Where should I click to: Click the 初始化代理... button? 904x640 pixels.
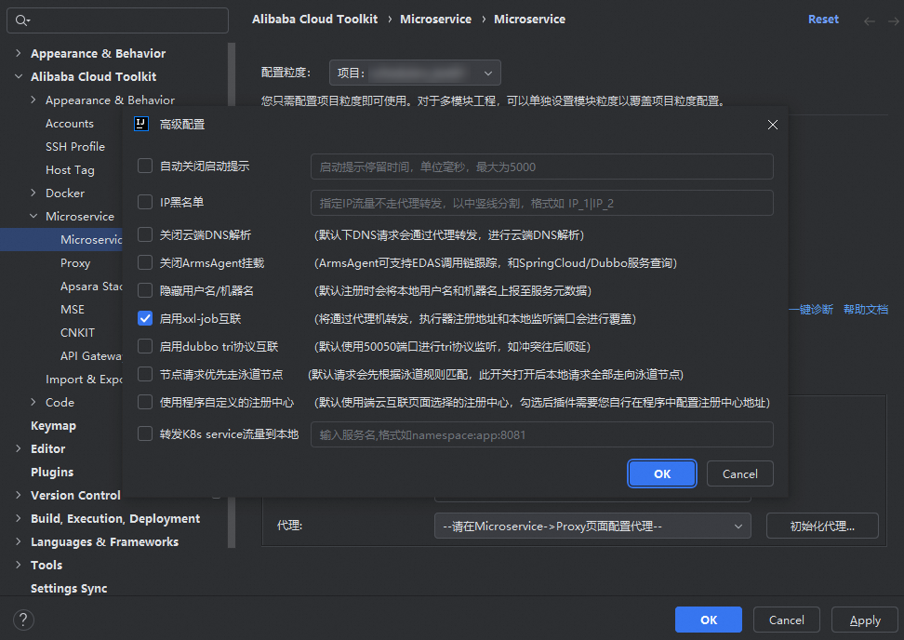pos(822,526)
